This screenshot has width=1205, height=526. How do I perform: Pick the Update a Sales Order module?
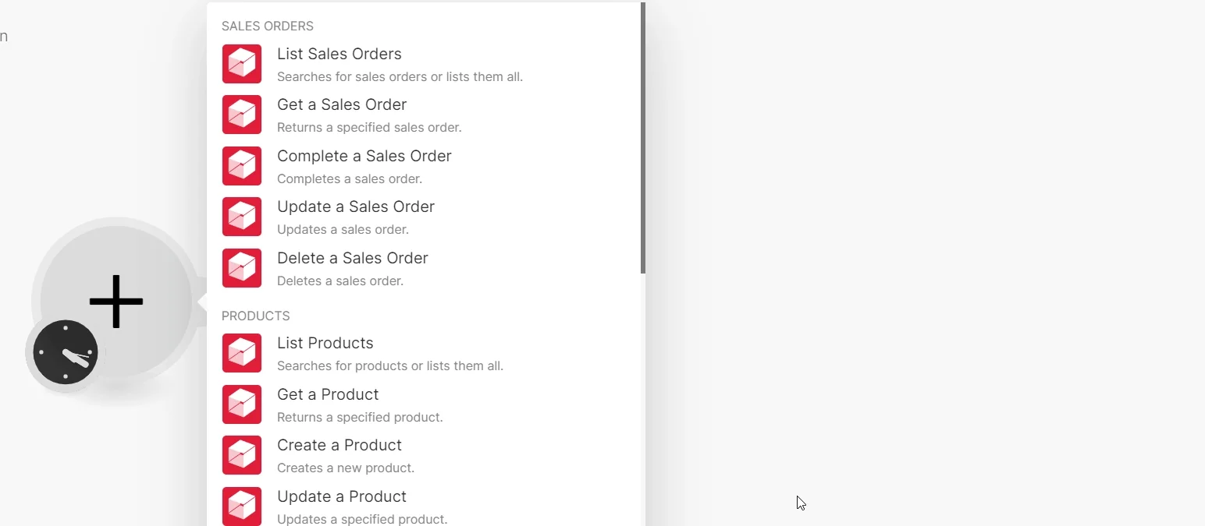pos(424,217)
